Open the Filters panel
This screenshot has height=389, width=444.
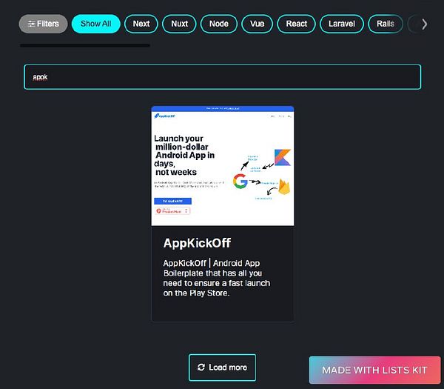(43, 24)
